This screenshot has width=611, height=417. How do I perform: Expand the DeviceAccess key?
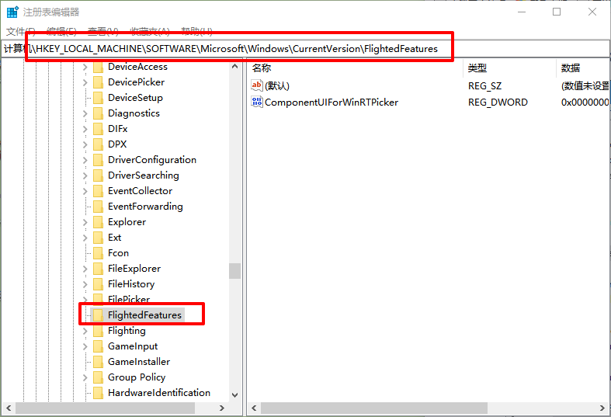[x=85, y=67]
